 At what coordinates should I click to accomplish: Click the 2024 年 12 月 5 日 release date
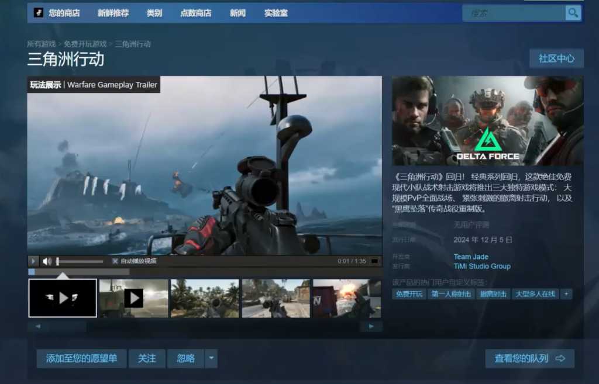483,240
